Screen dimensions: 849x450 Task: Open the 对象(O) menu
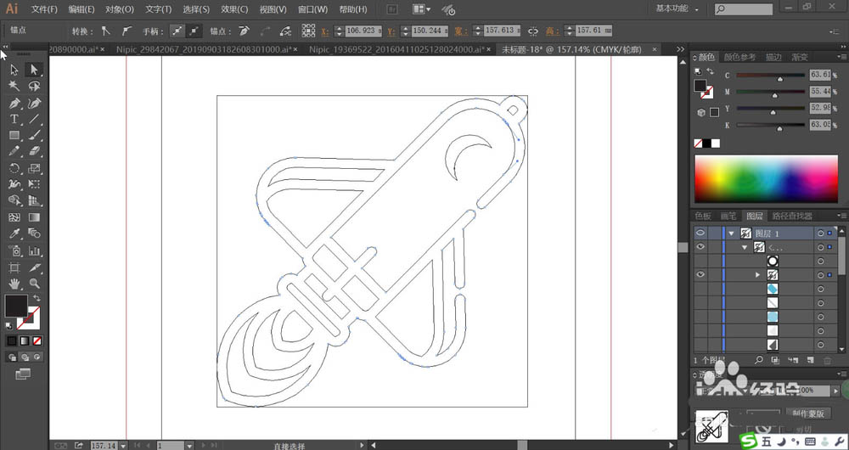click(119, 9)
